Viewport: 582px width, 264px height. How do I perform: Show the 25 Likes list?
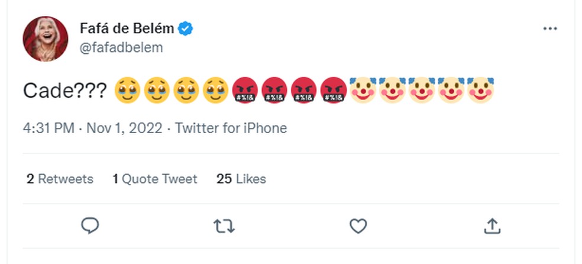[241, 179]
